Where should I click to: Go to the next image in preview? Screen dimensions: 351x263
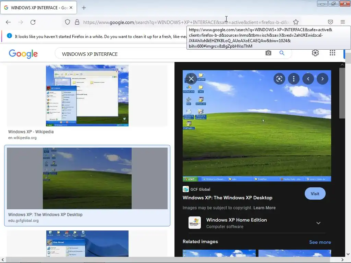point(322,79)
